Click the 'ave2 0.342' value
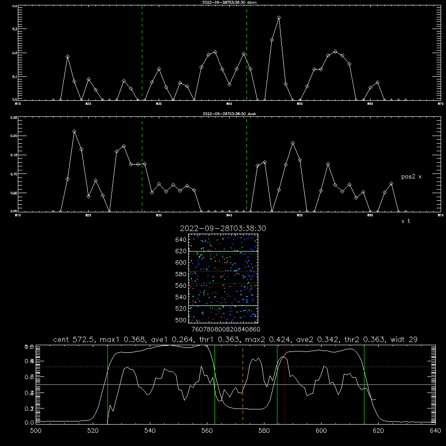The height and width of the screenshot is (446, 446). (x=318, y=339)
